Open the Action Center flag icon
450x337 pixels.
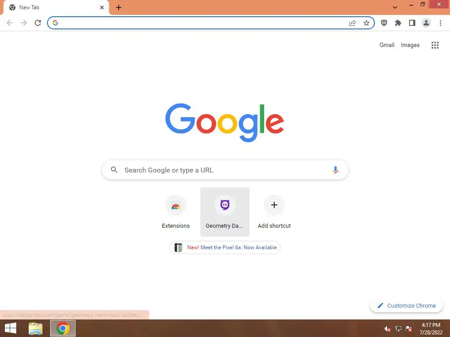(x=409, y=329)
